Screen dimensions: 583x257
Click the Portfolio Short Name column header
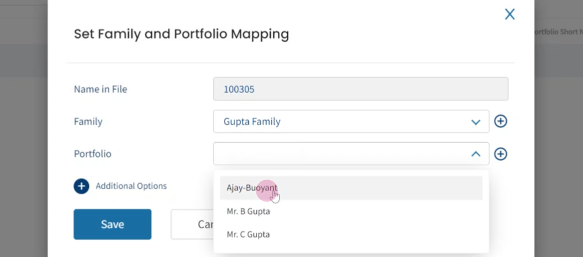click(x=556, y=32)
